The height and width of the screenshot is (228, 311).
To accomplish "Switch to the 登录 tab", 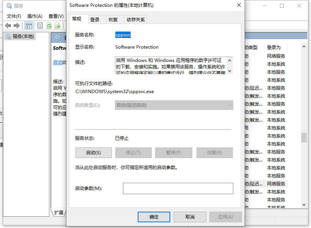I will click(95, 20).
